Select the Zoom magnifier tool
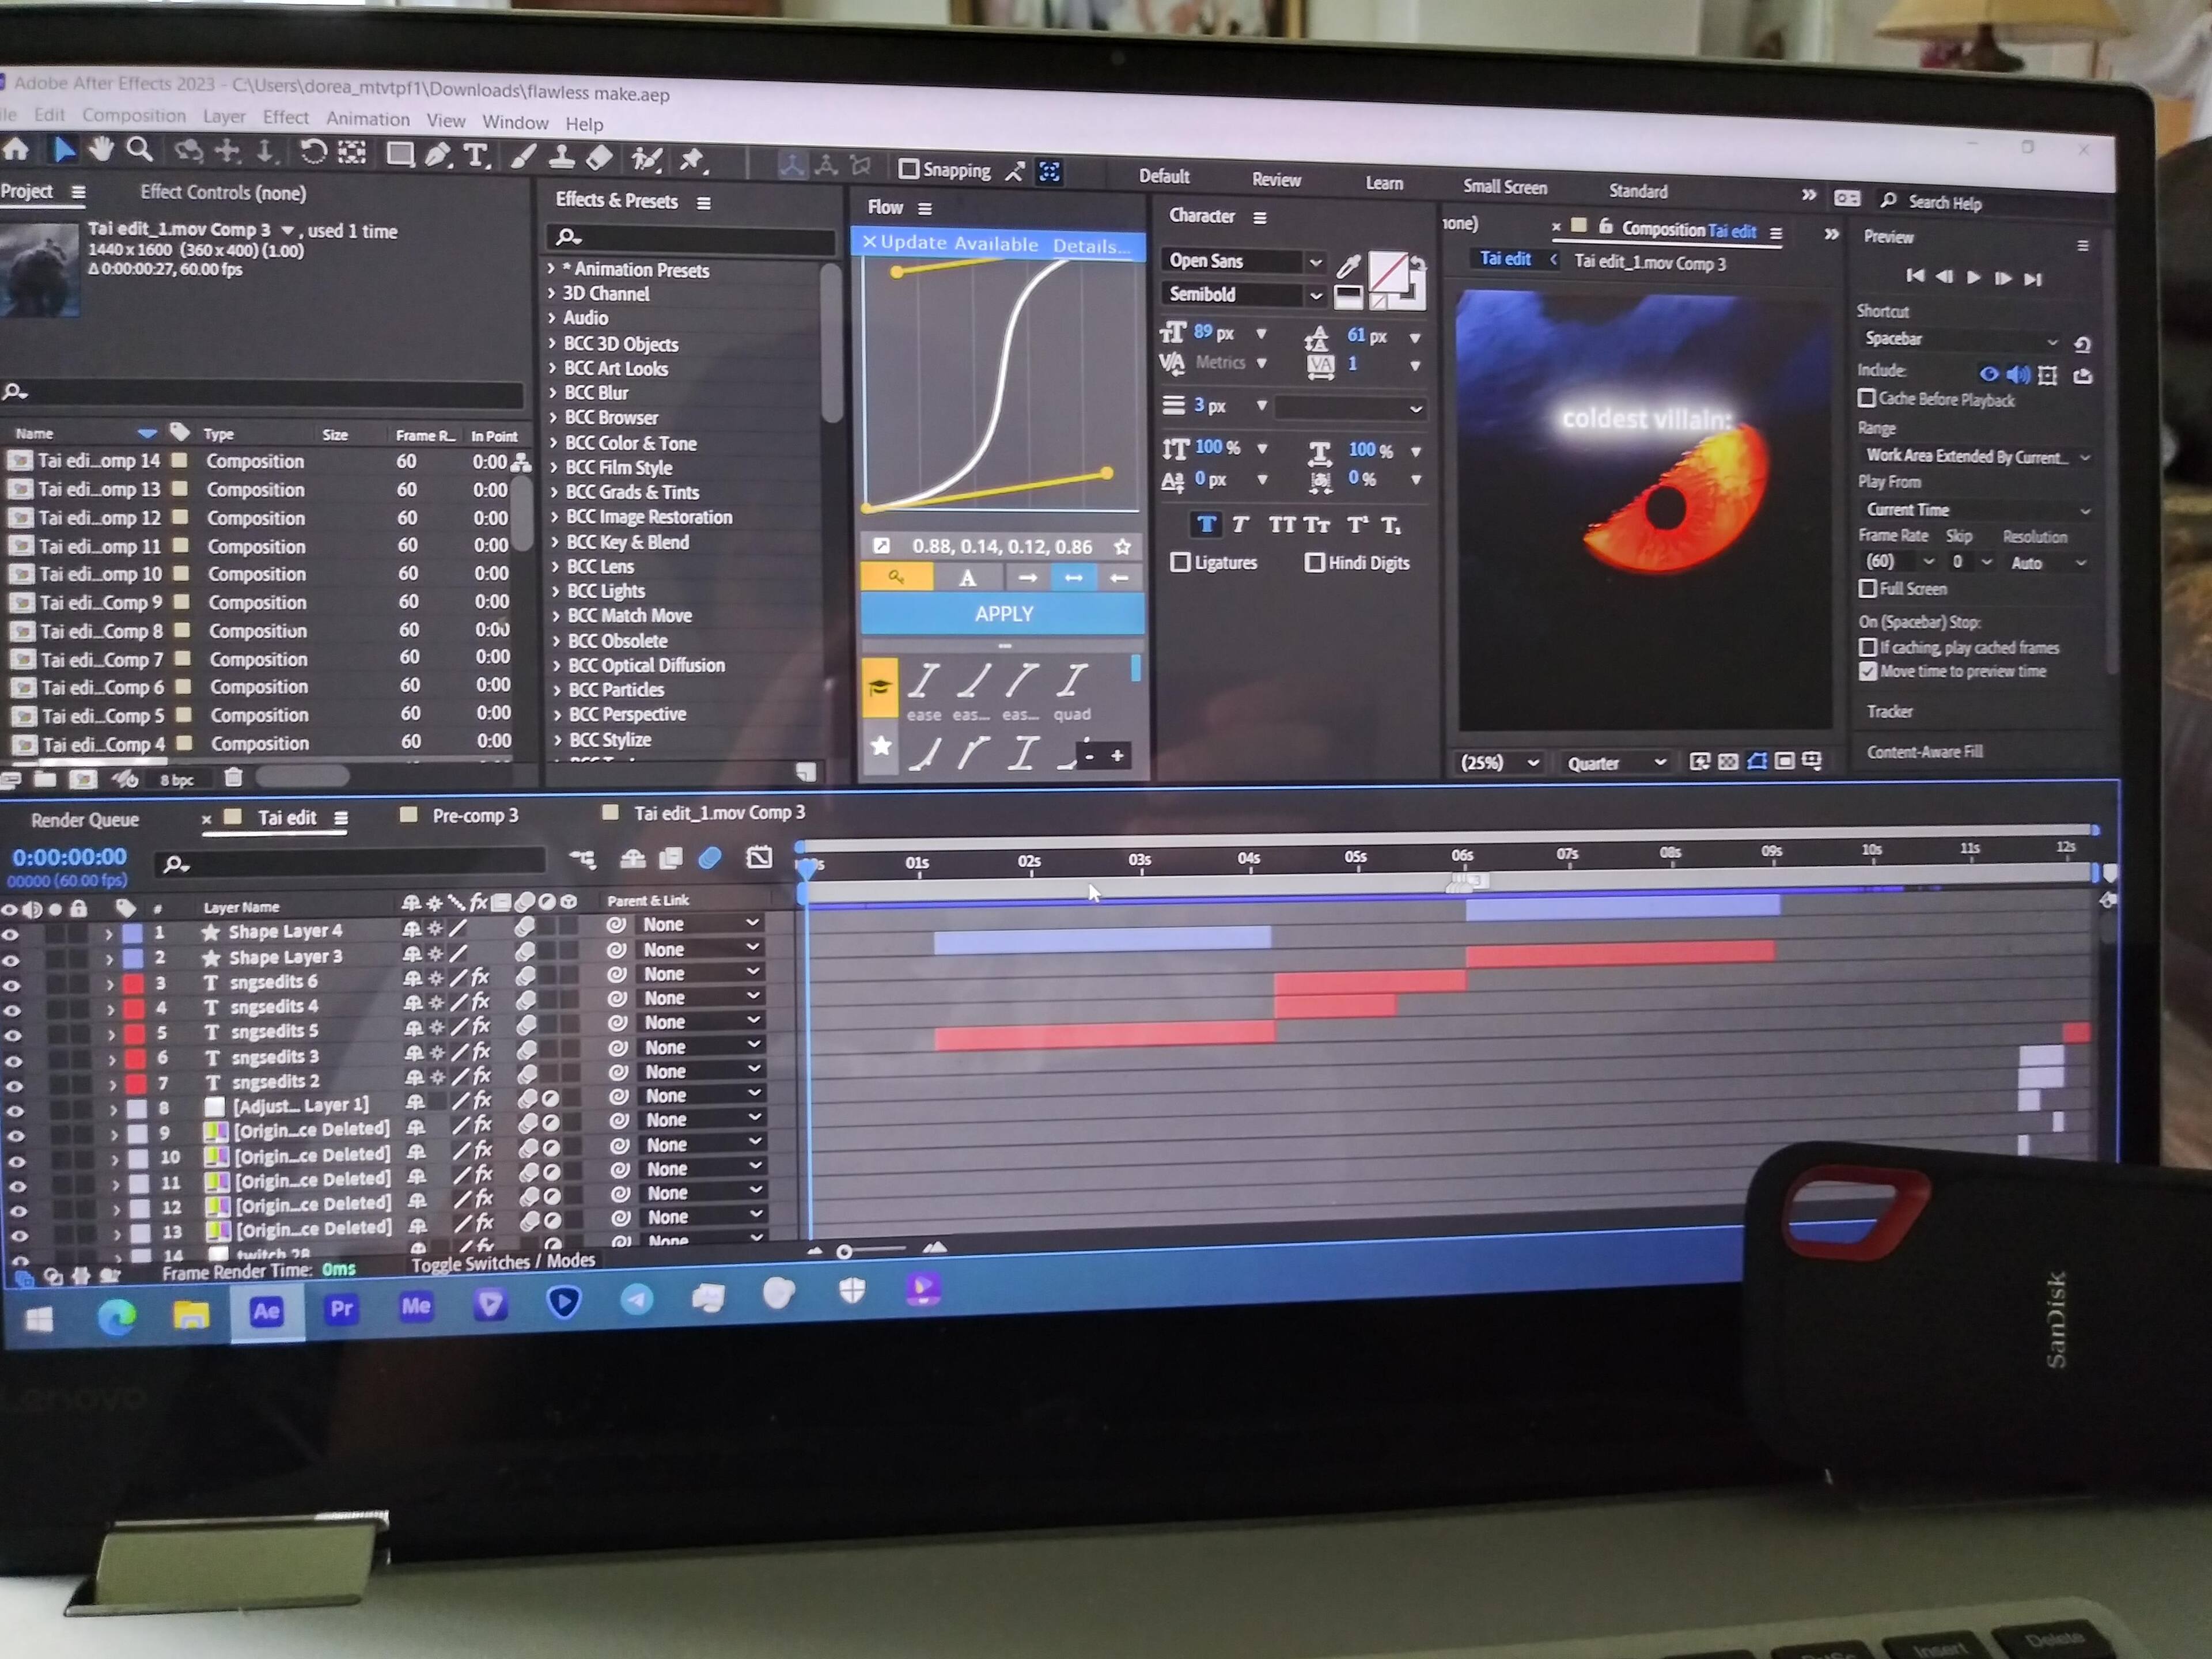 pos(140,150)
